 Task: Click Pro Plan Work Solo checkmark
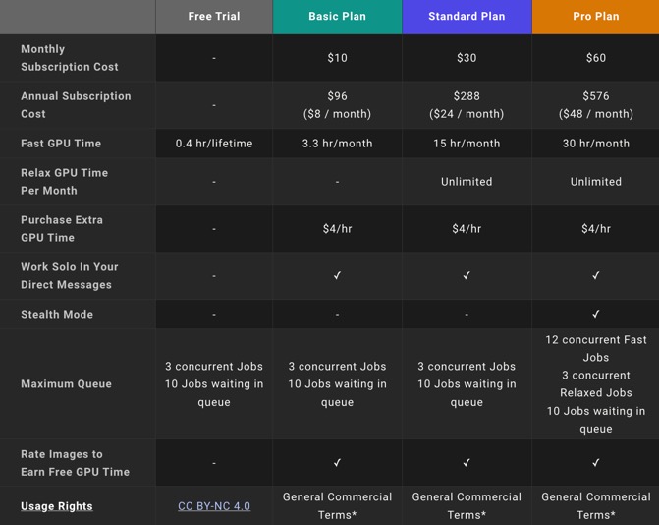pyautogui.click(x=595, y=276)
